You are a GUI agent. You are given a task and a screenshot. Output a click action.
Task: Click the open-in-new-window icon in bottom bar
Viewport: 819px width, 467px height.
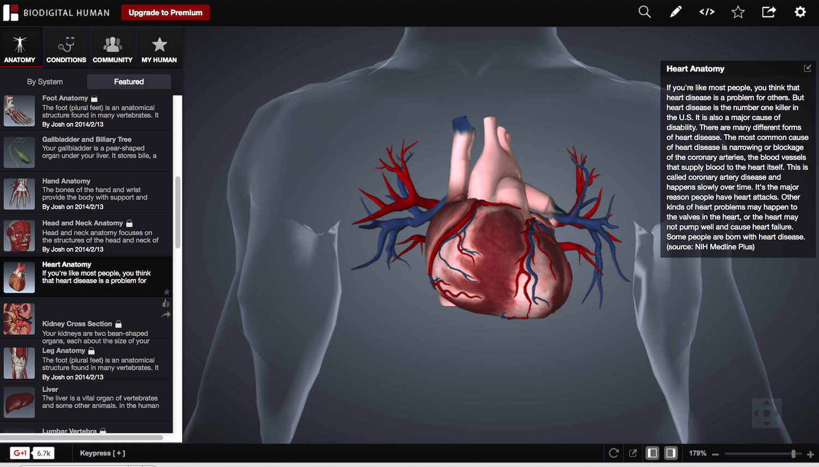[x=633, y=453]
